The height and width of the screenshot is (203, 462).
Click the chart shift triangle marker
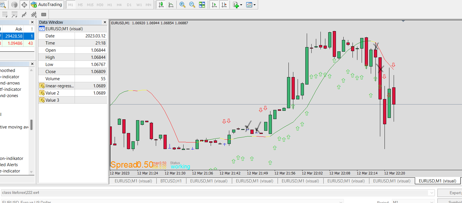coord(403,21)
